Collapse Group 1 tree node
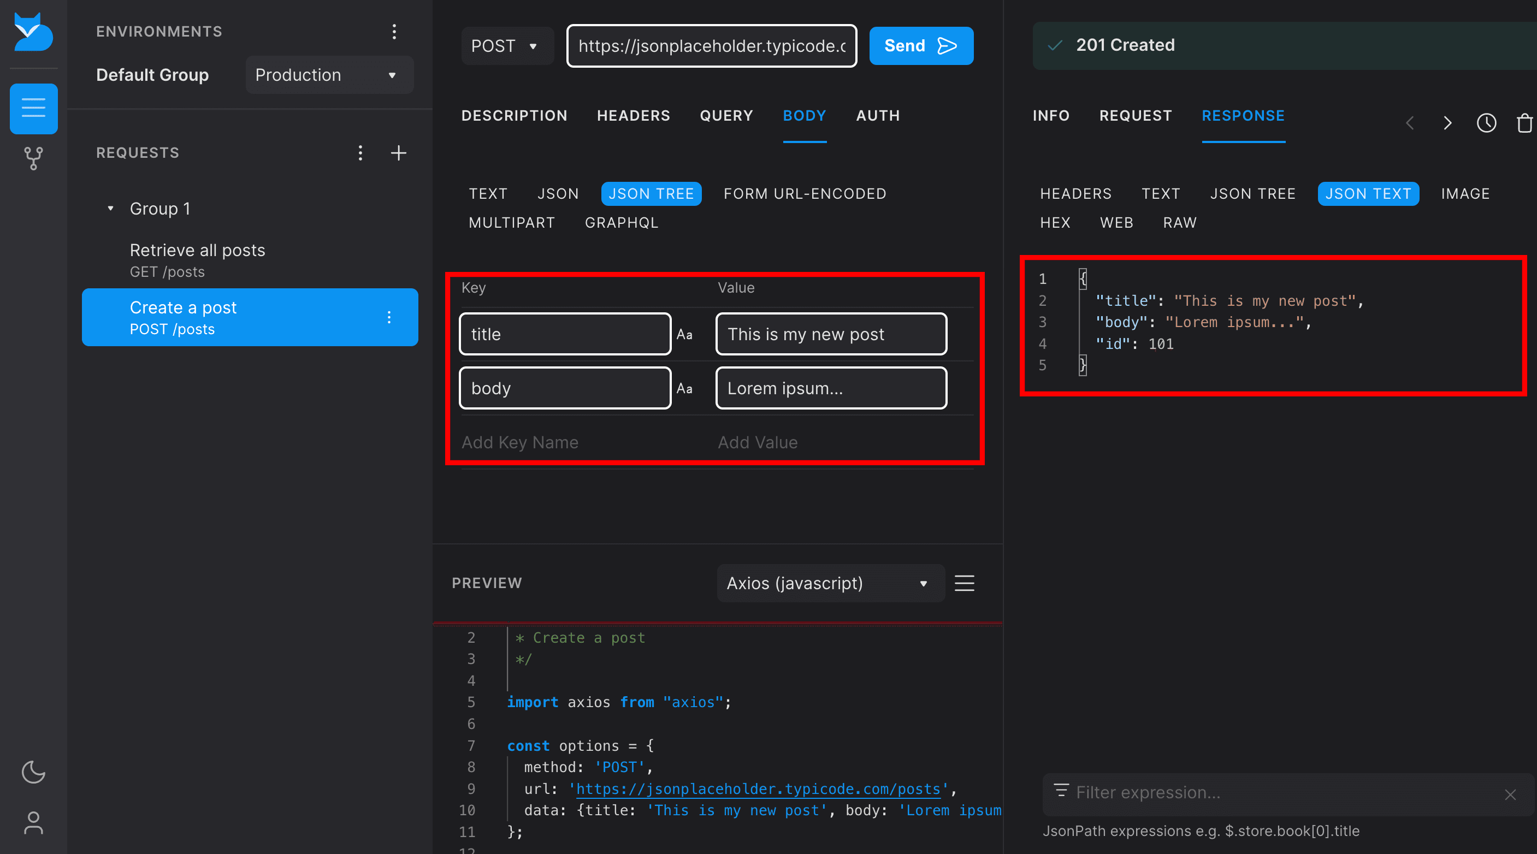Screen dimensions: 1537x854 [x=110, y=209]
